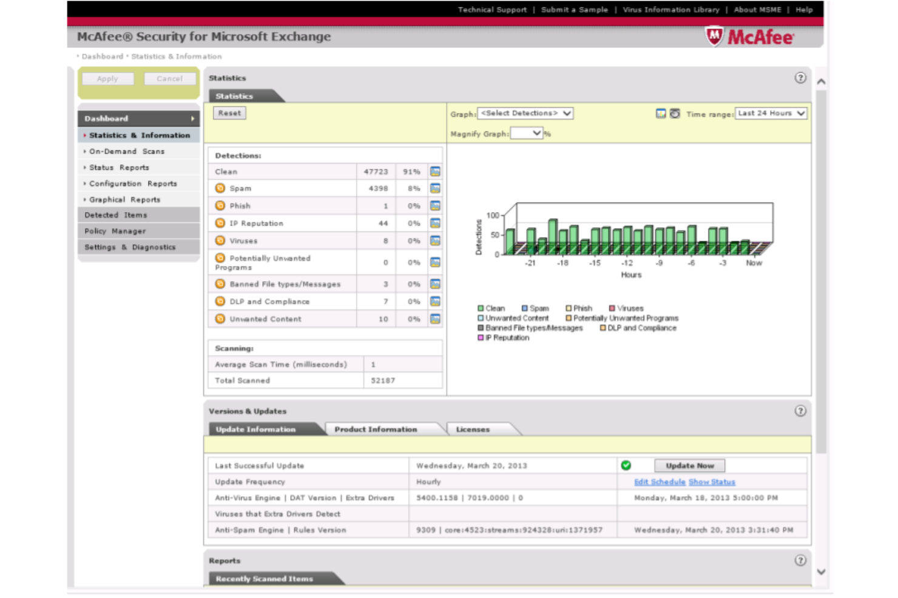Click the Reset statistics button
The height and width of the screenshot is (598, 898).
(229, 113)
